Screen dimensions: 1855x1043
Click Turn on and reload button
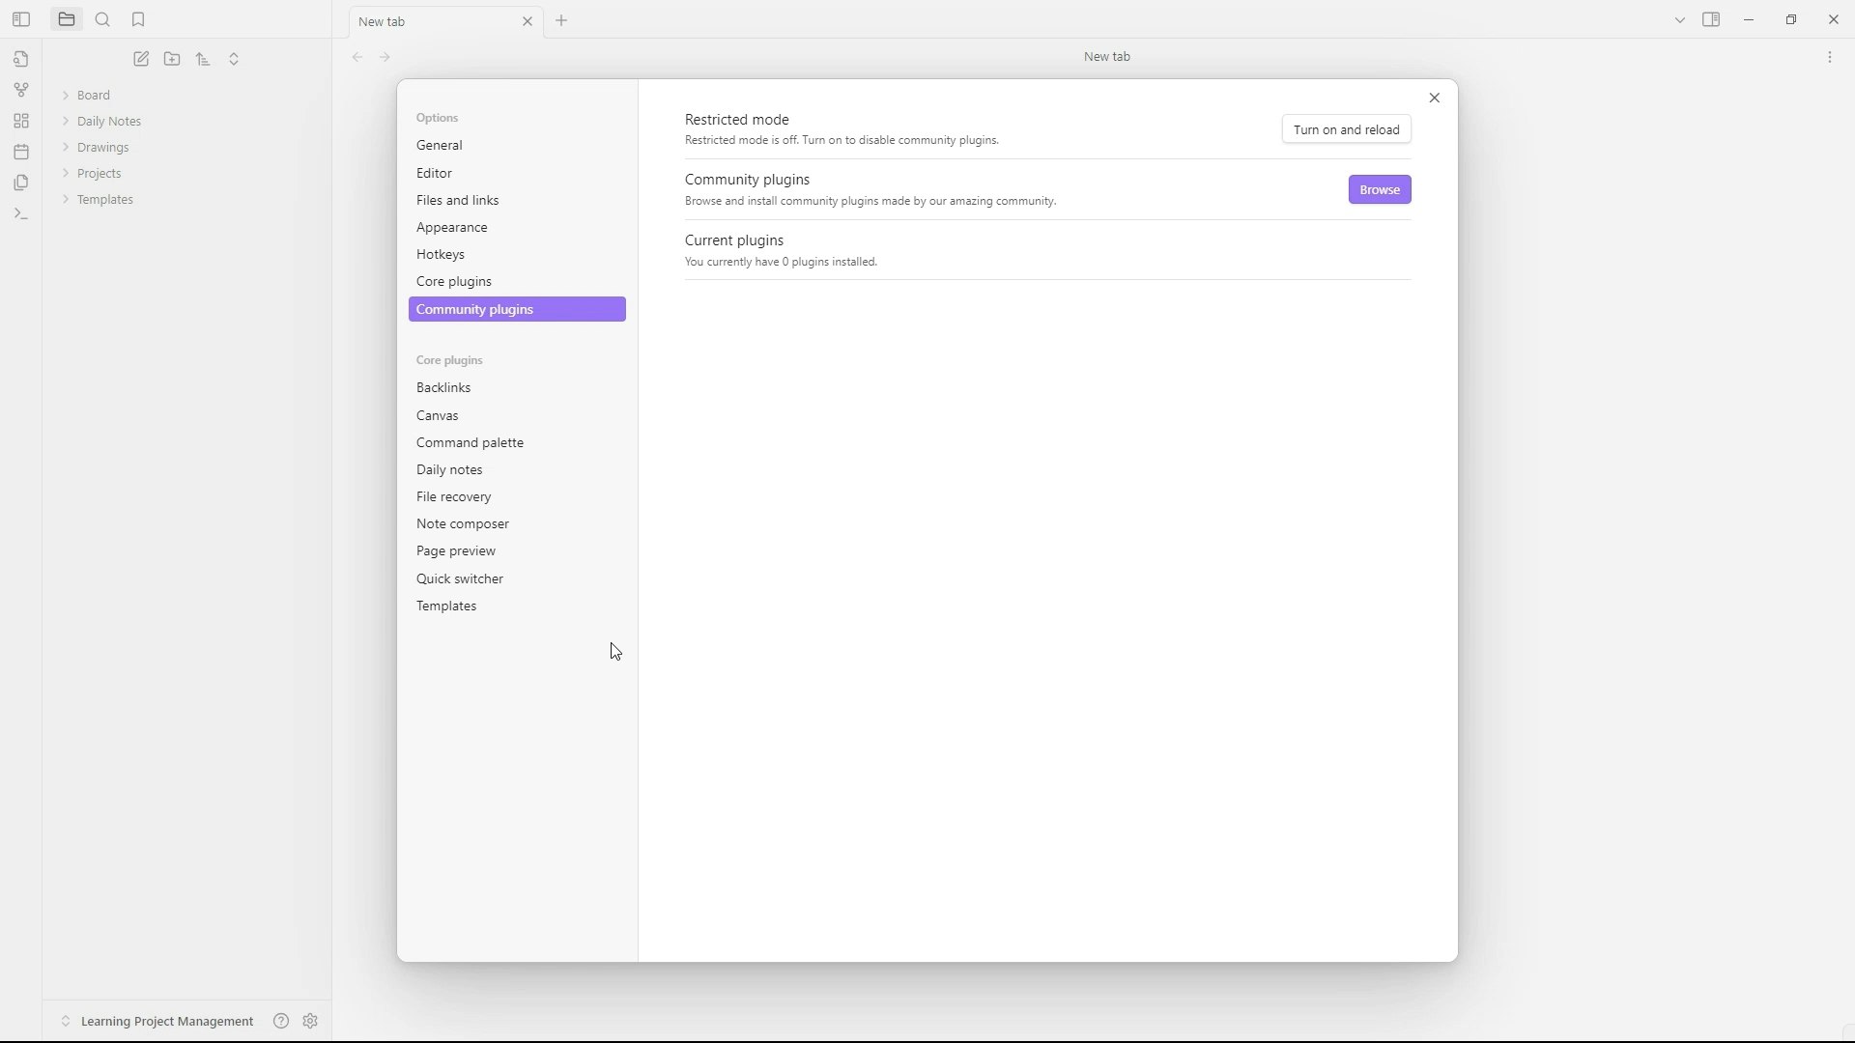coord(1346,129)
